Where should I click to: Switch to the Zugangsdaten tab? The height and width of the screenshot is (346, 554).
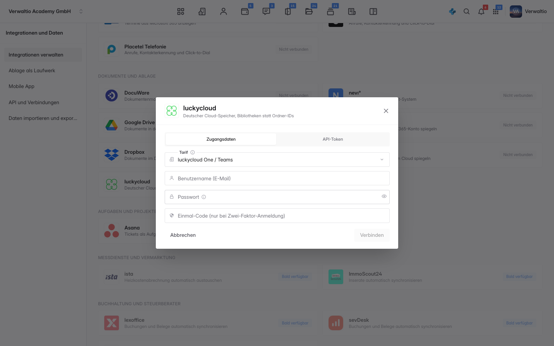221,139
